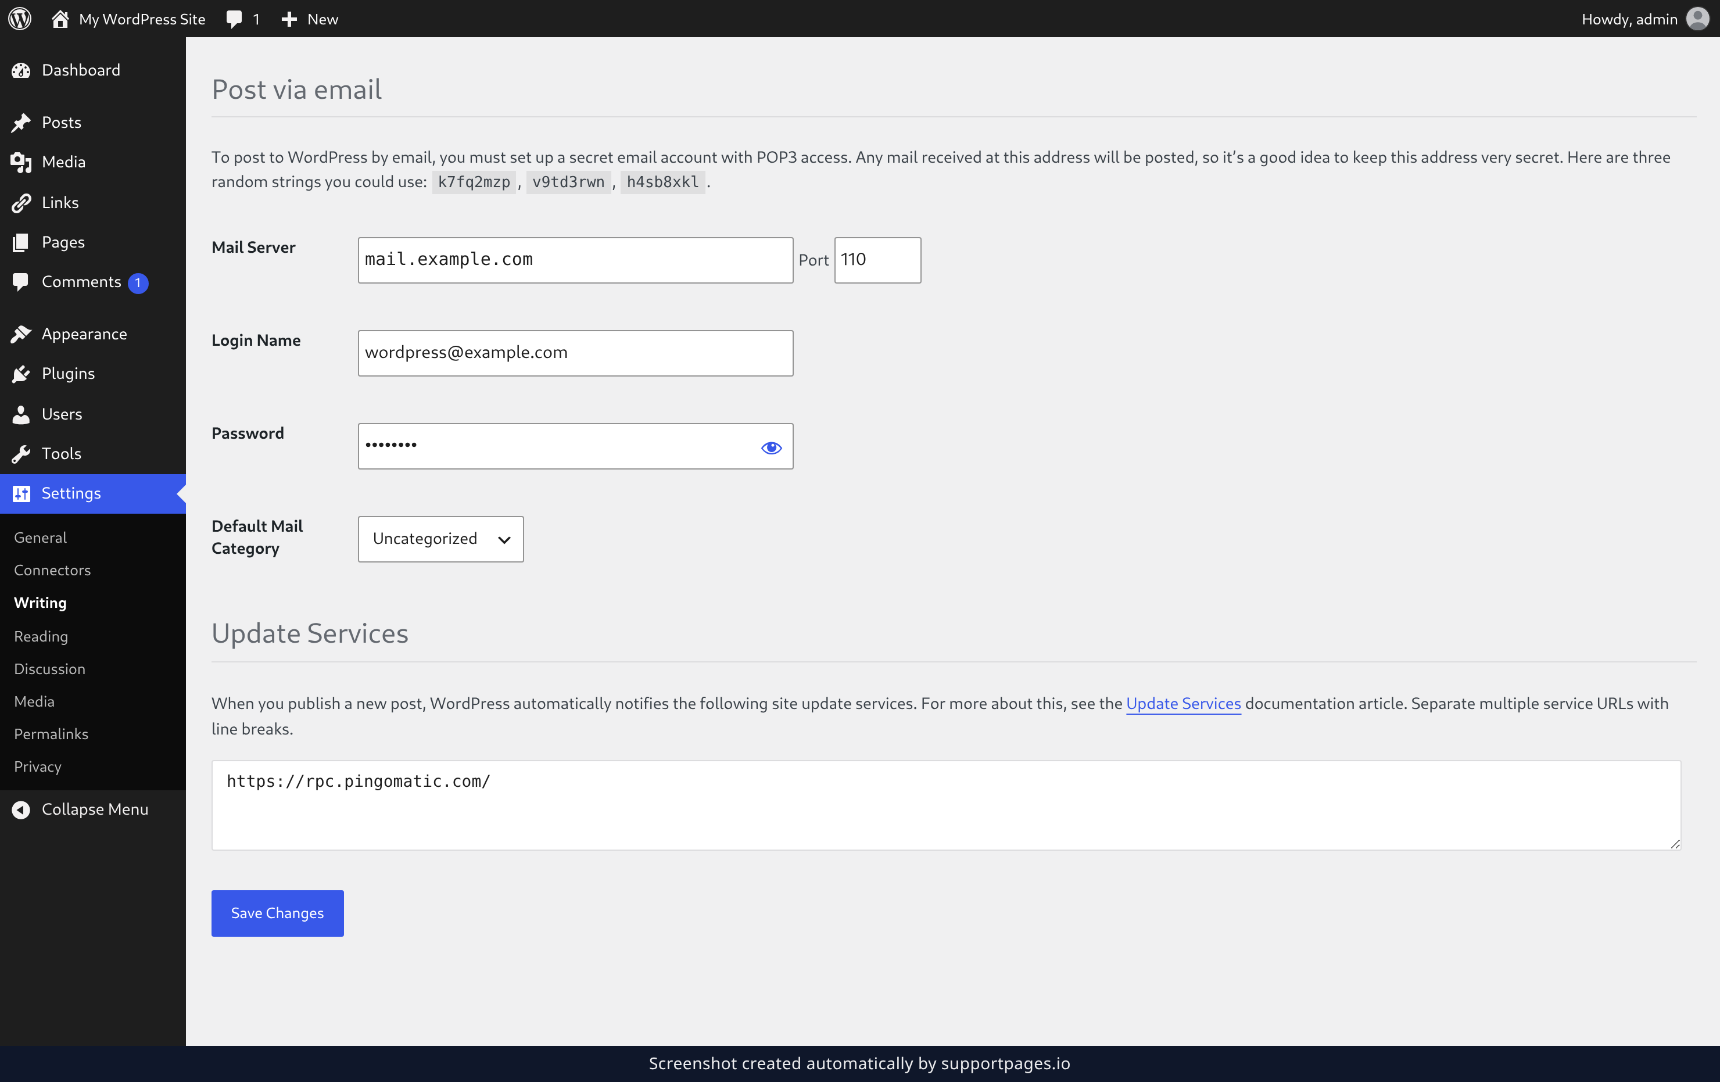
Task: Select the Permalinks settings submenu item
Action: tap(51, 733)
